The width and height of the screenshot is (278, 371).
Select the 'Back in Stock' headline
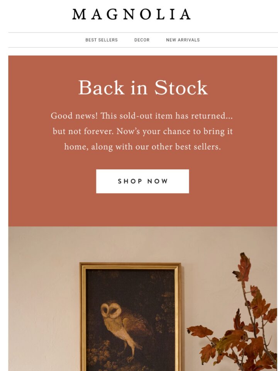tap(143, 88)
